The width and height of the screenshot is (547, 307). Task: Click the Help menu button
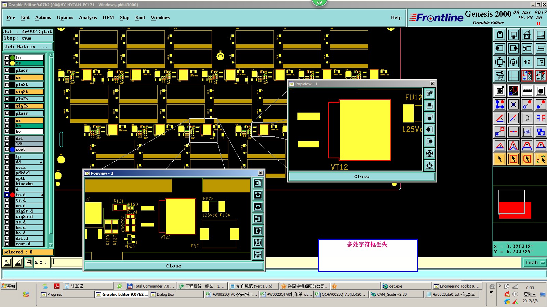tap(396, 17)
